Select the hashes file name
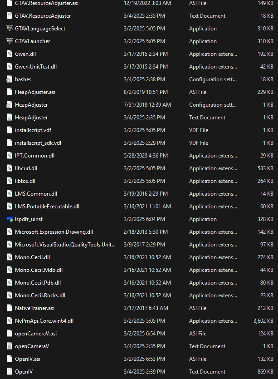The width and height of the screenshot is (278, 379). point(23,79)
